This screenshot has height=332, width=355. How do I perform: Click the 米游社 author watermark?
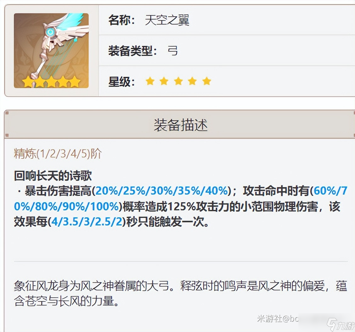click(x=278, y=319)
